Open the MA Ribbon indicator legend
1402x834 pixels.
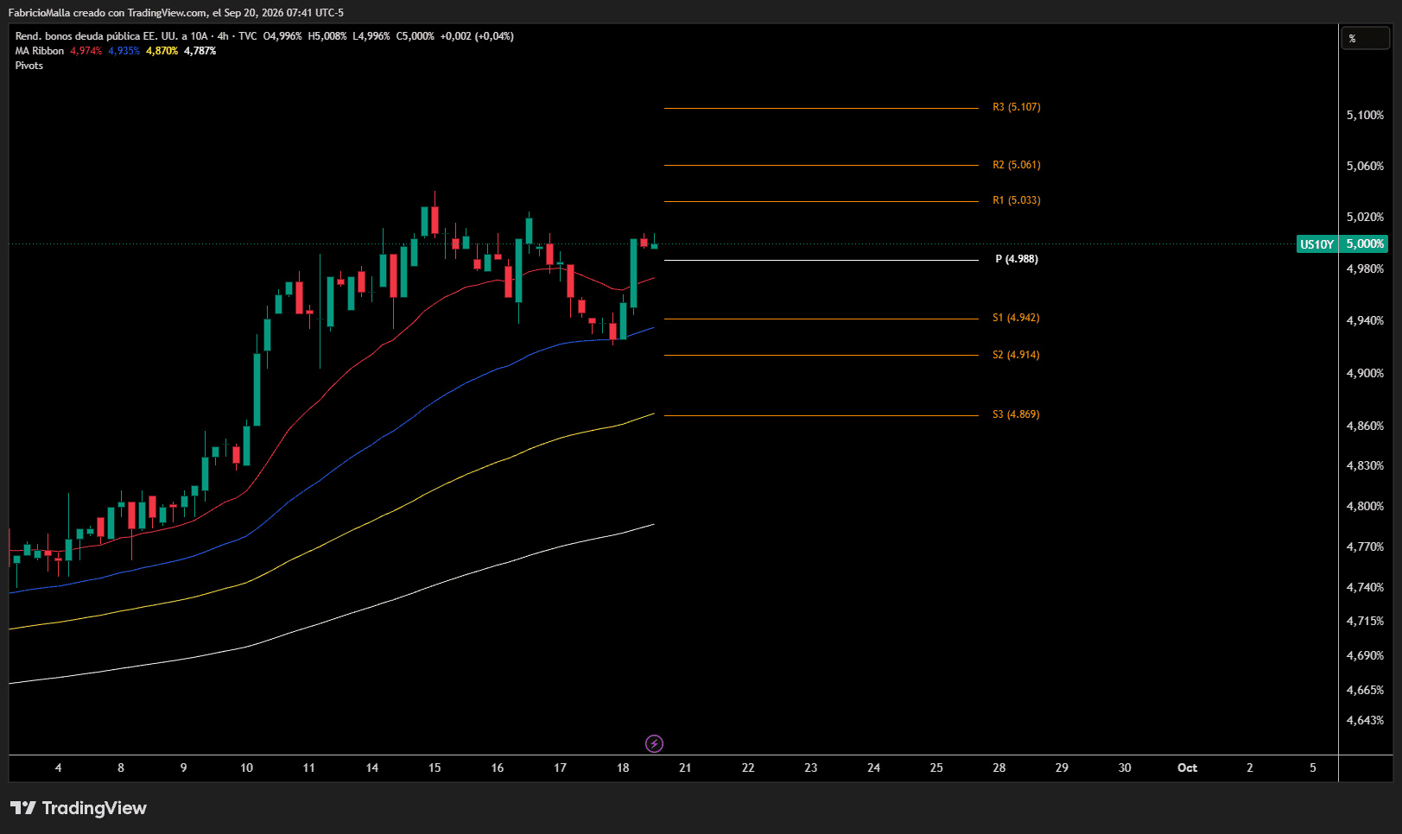(40, 51)
